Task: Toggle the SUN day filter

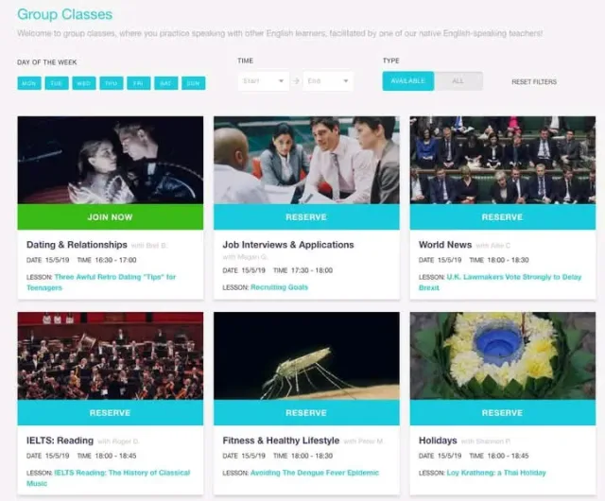Action: pos(193,83)
